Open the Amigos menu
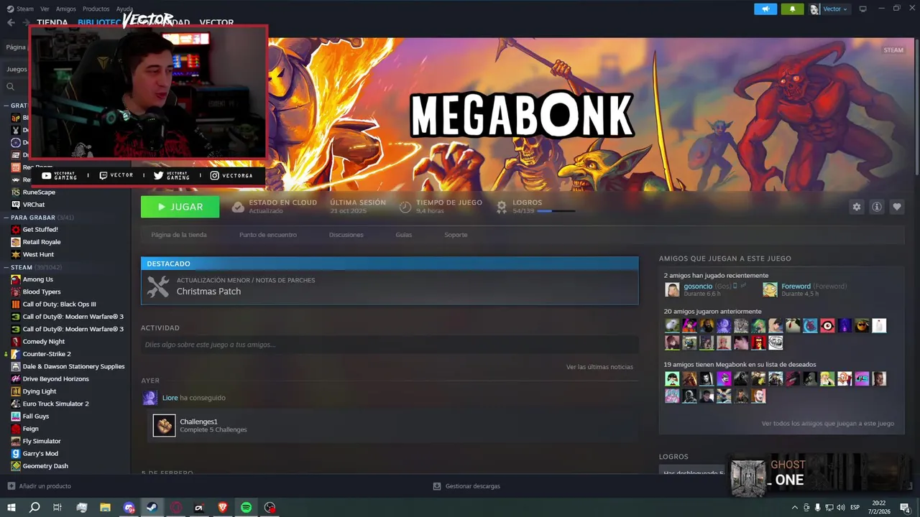 (65, 9)
